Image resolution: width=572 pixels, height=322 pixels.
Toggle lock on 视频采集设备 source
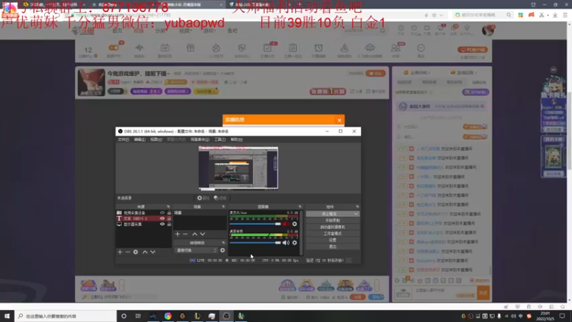169,213
